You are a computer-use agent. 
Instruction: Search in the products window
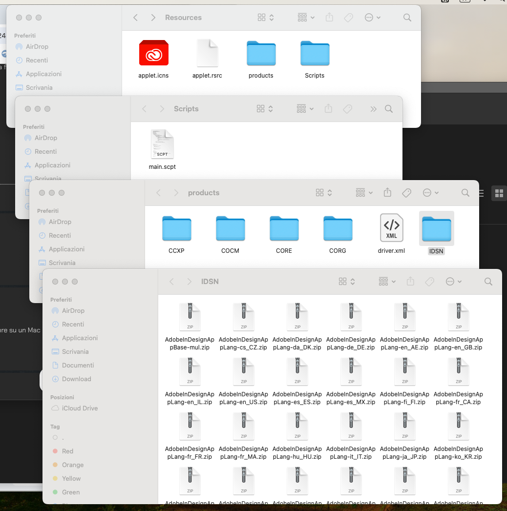(465, 193)
